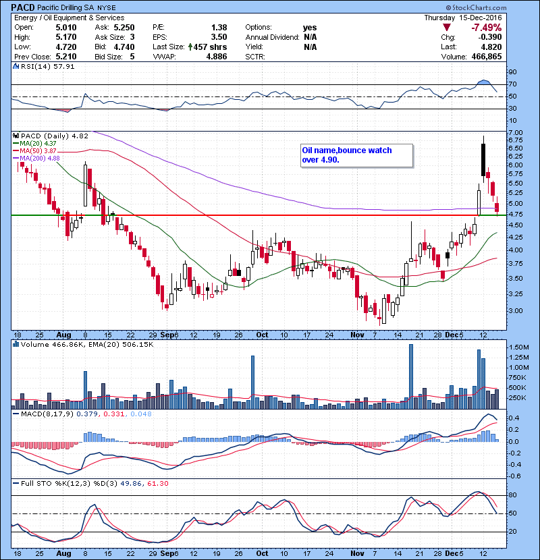Viewport: 540px width, 560px height.
Task: Click the PACD (Daily) 4.82 chart title
Action: 55,136
